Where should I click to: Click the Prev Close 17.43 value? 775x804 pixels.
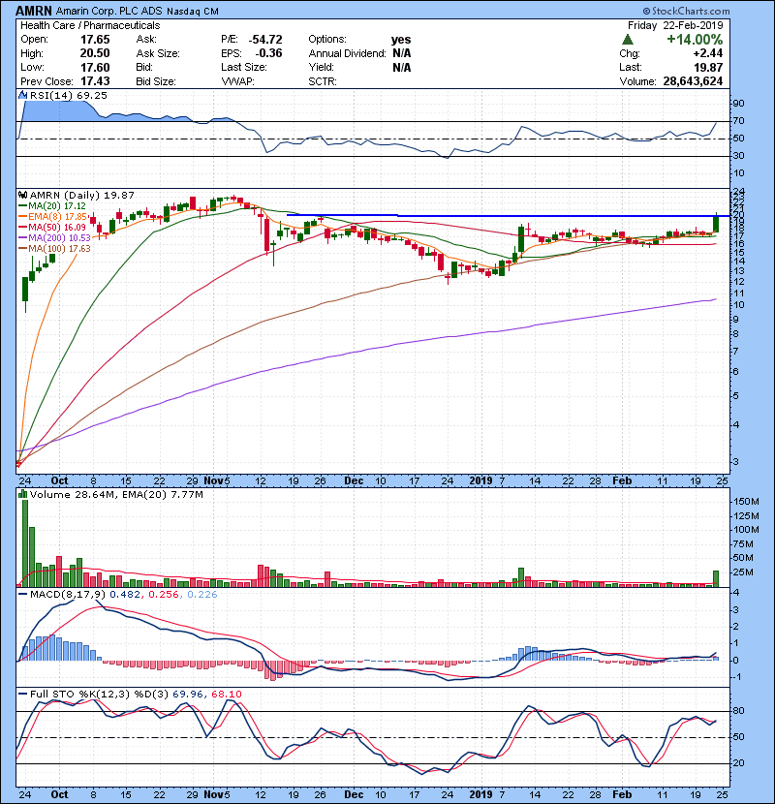click(95, 81)
